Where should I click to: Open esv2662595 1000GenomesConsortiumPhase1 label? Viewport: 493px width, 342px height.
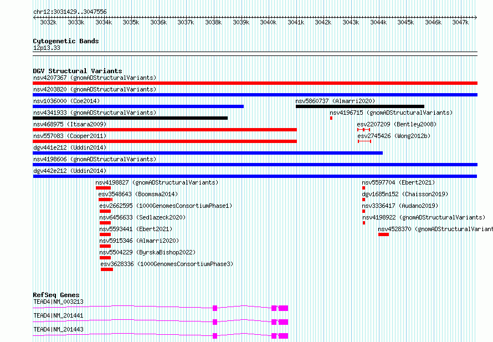166,206
